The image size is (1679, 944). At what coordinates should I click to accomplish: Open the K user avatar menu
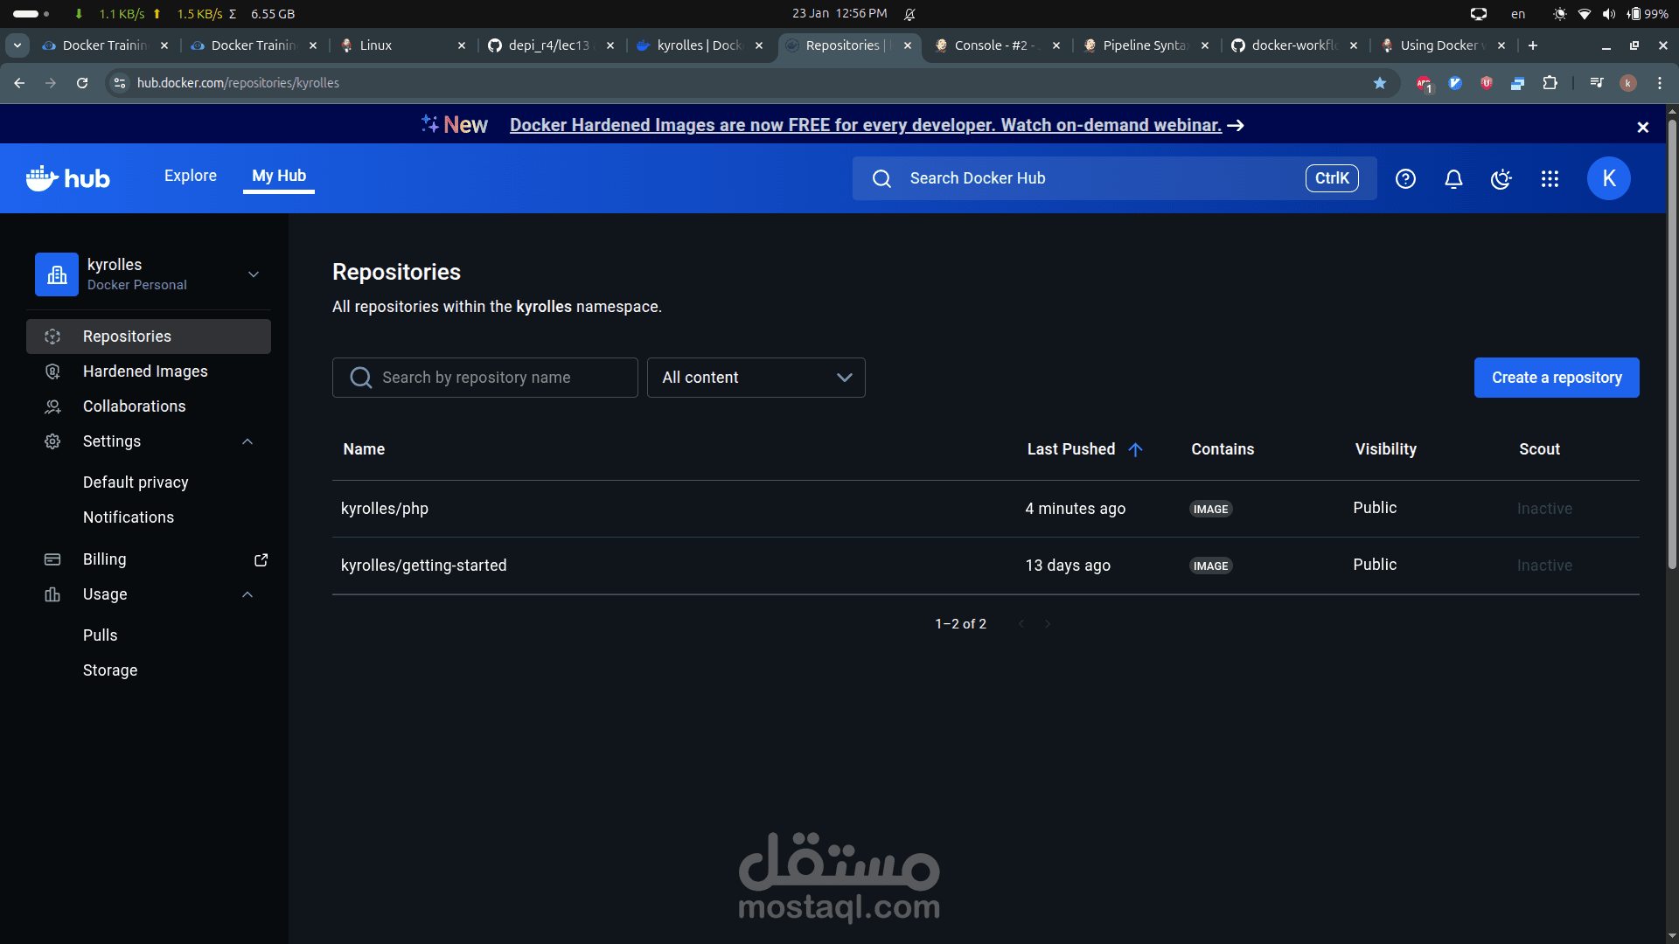(1608, 178)
